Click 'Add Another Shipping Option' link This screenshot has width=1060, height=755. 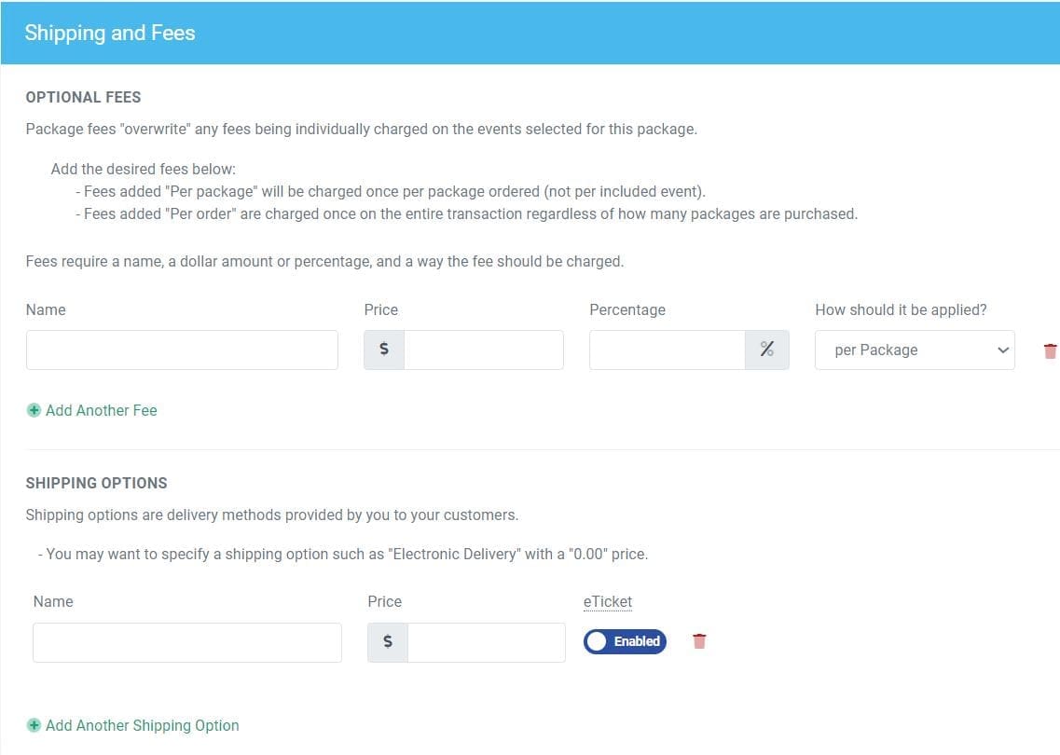(142, 725)
